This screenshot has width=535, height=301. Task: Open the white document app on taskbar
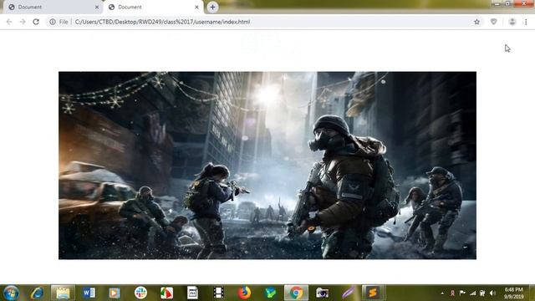tap(192, 293)
